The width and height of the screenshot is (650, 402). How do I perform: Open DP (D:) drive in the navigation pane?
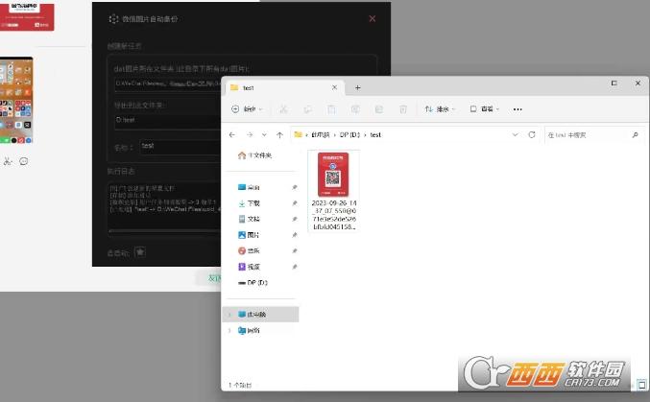[x=253, y=283]
